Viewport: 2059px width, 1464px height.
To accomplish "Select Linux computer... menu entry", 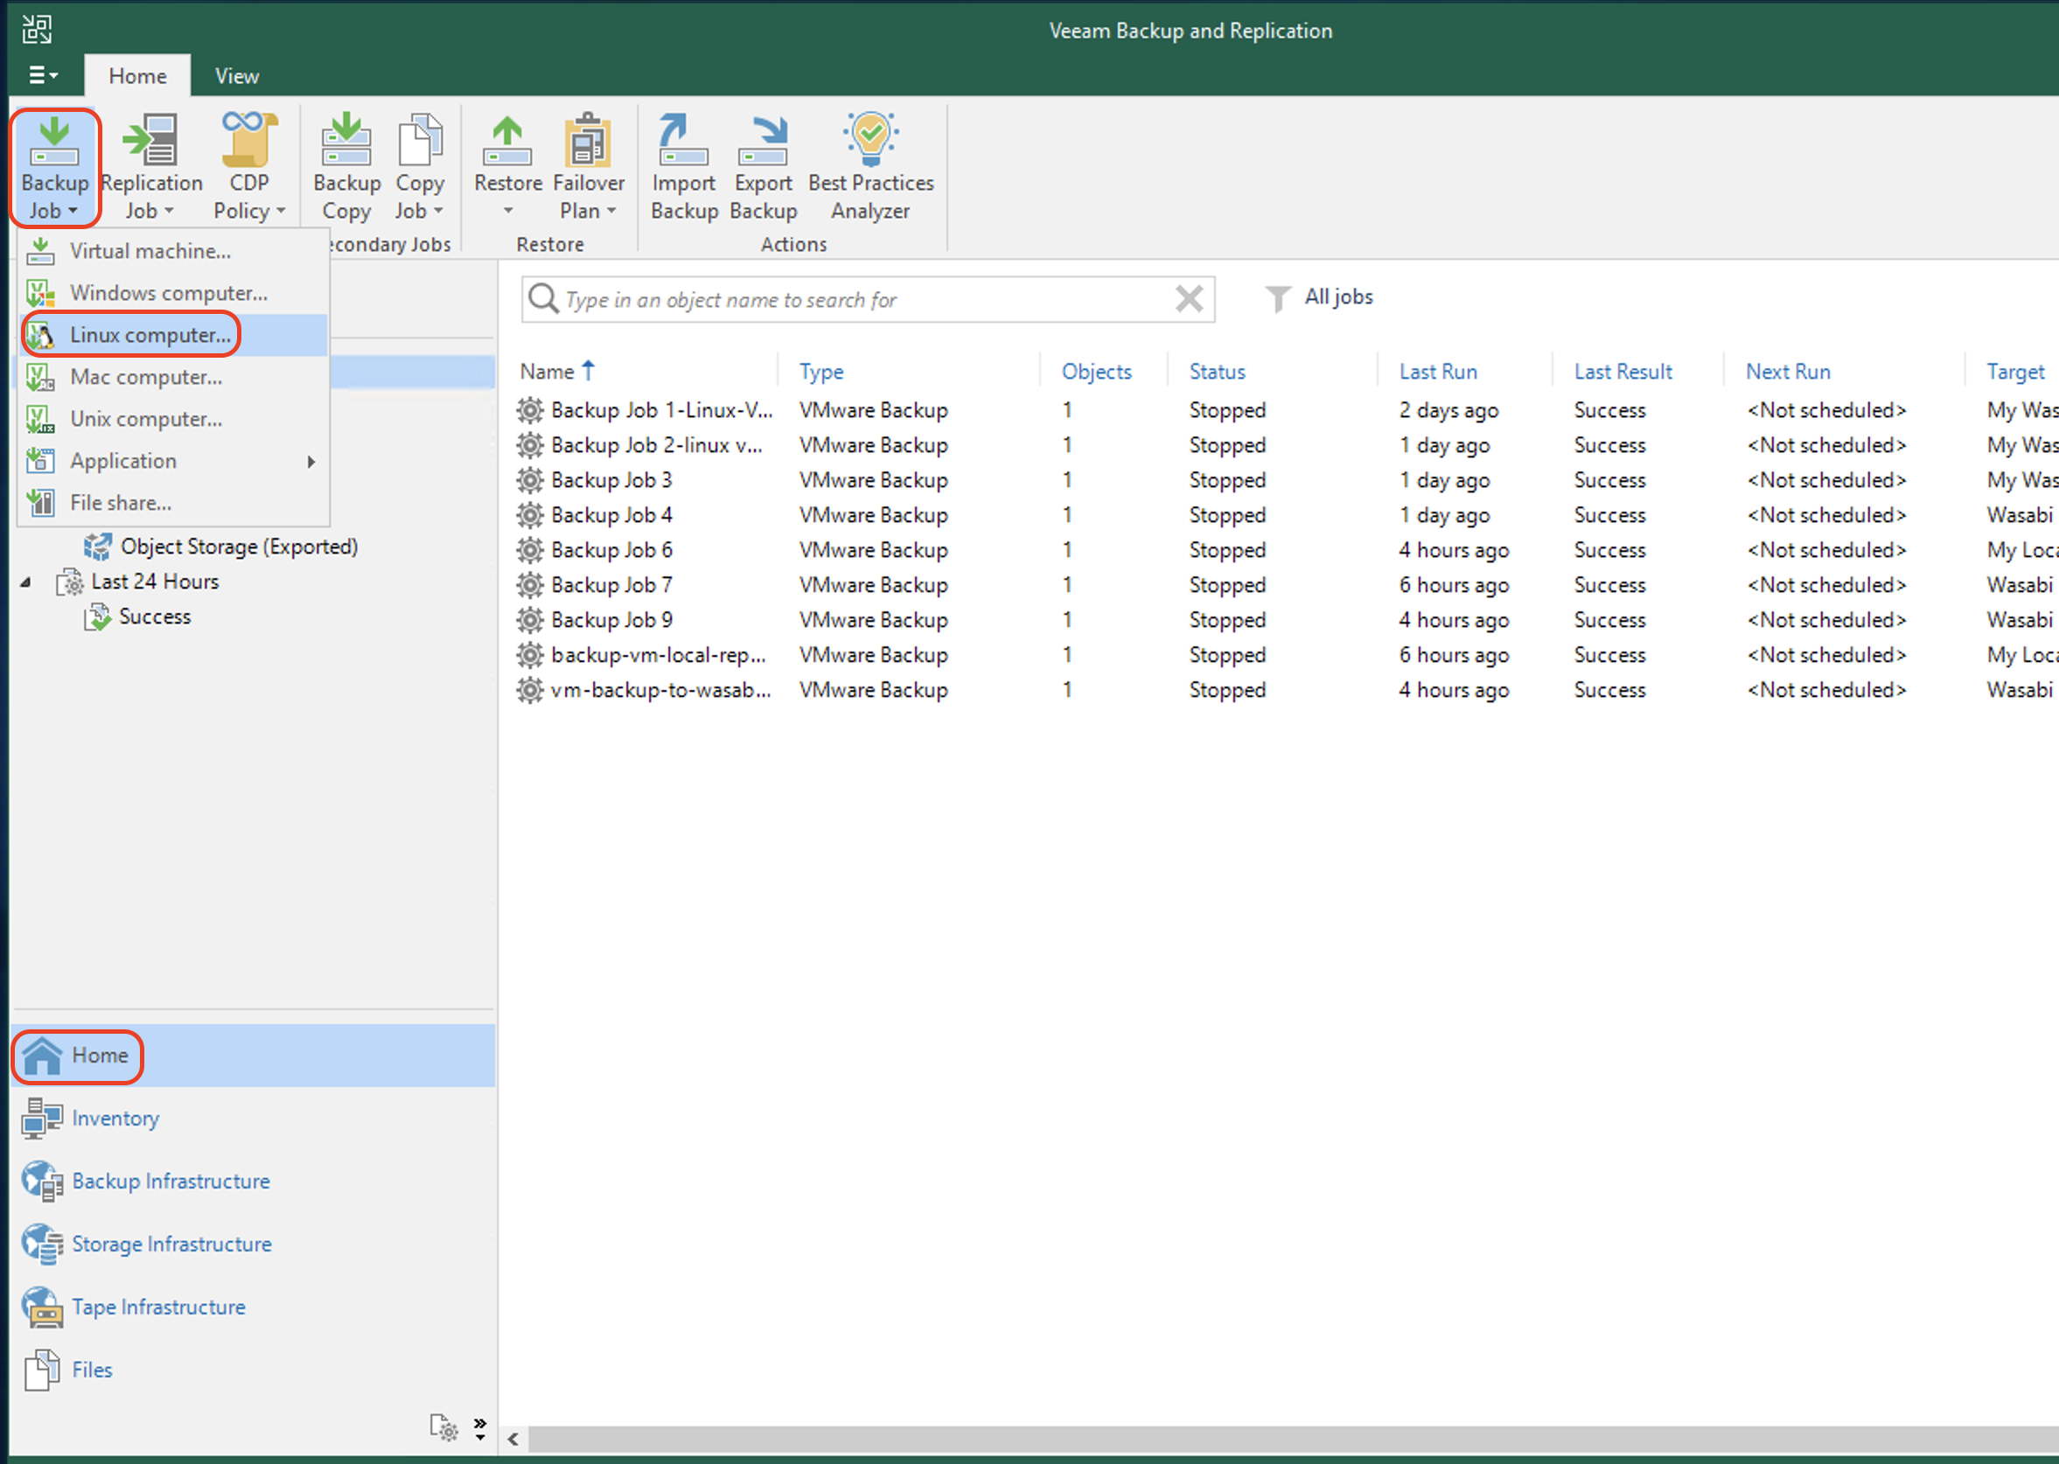I will [x=173, y=334].
